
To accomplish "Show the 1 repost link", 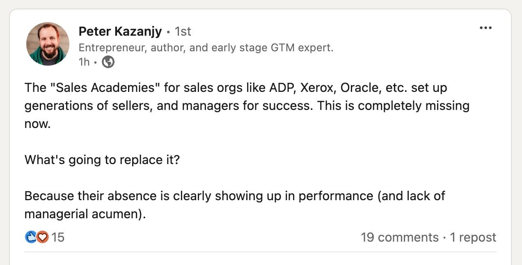I will (473, 238).
